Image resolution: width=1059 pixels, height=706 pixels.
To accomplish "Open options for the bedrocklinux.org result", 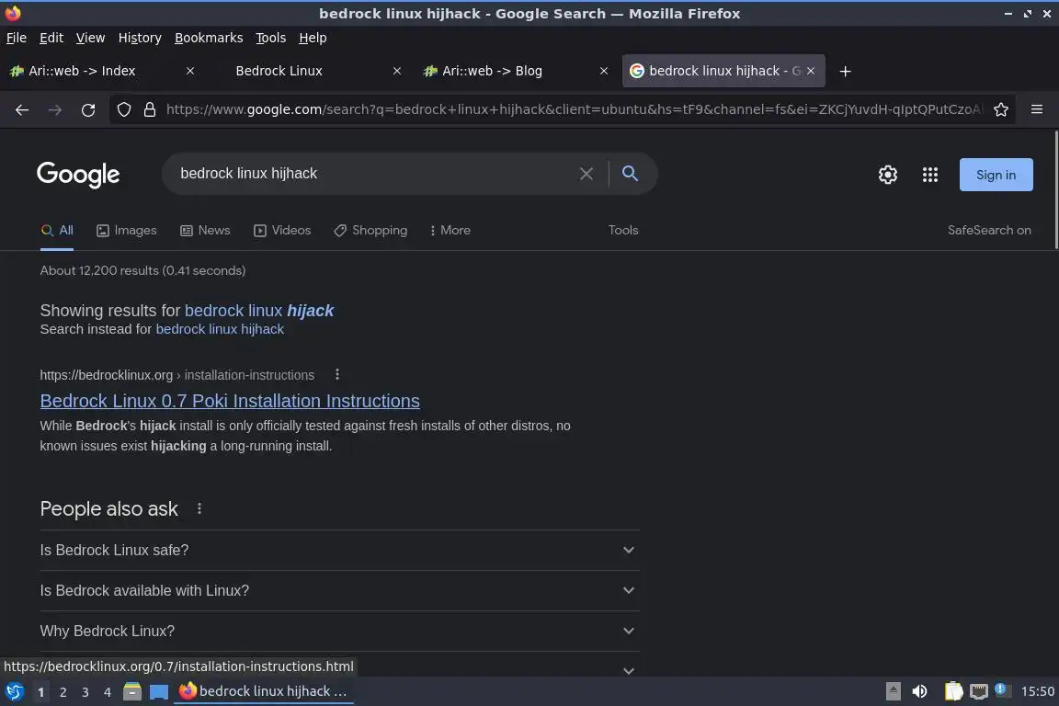I will [337, 374].
